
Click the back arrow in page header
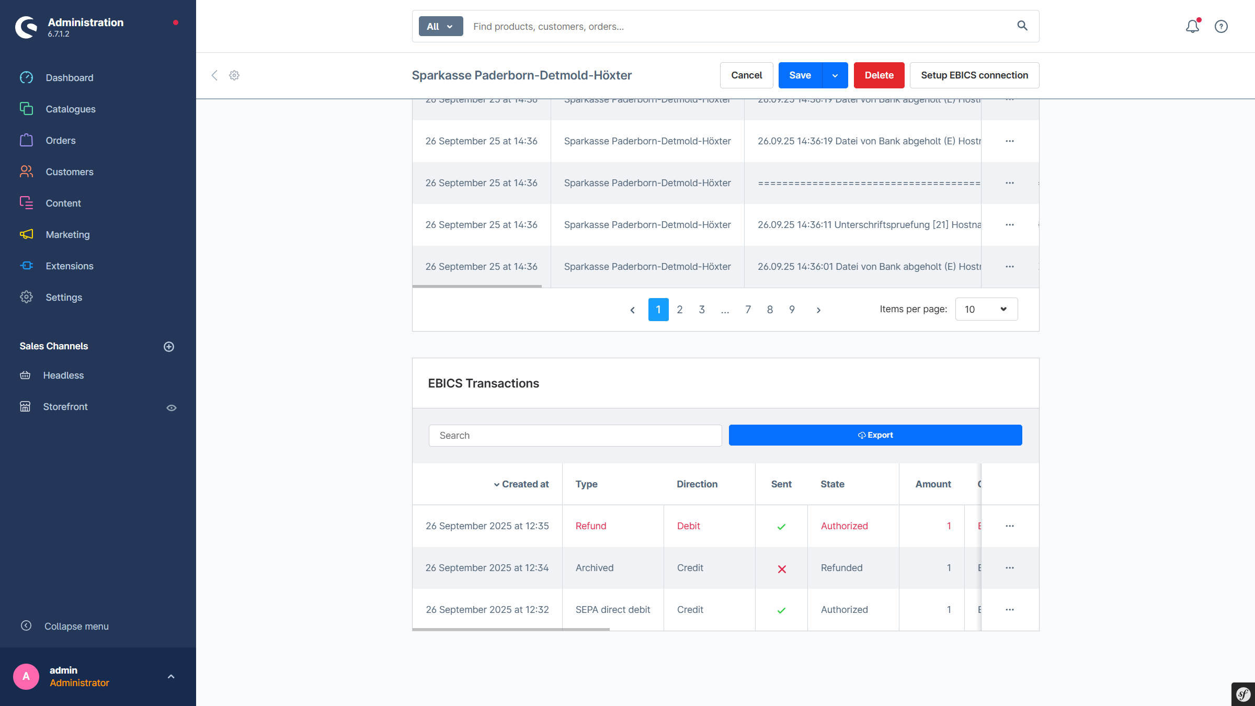214,75
